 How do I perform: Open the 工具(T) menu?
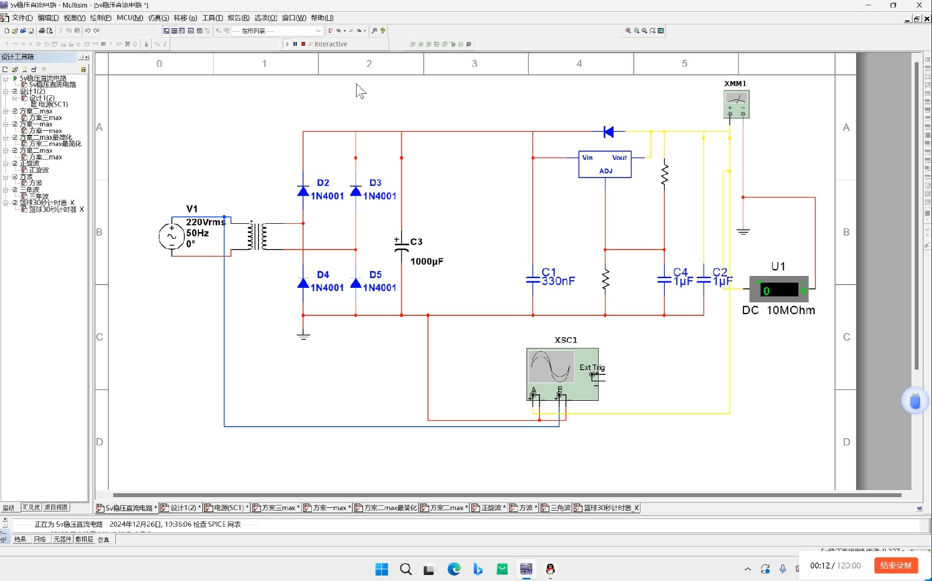[x=212, y=18]
